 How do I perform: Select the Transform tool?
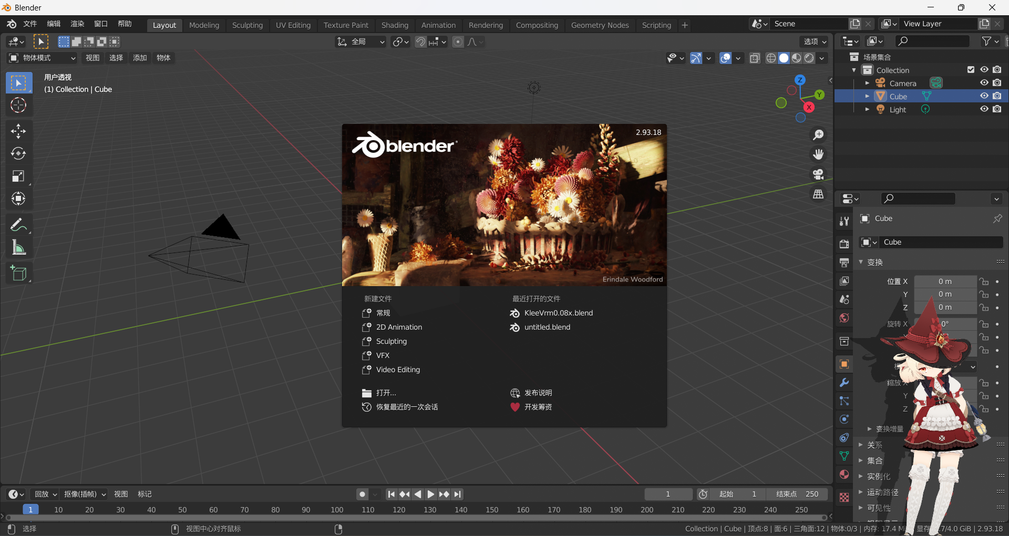pos(18,198)
